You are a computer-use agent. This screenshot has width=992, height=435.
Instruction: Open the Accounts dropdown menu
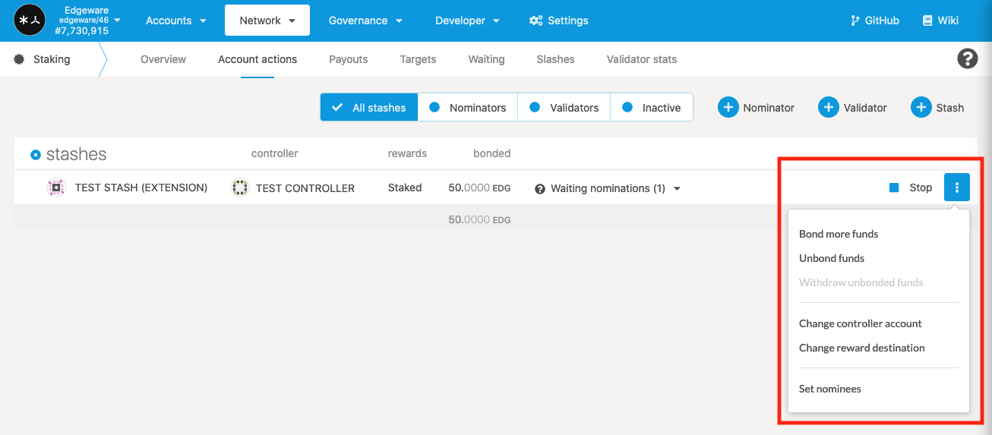(x=175, y=20)
